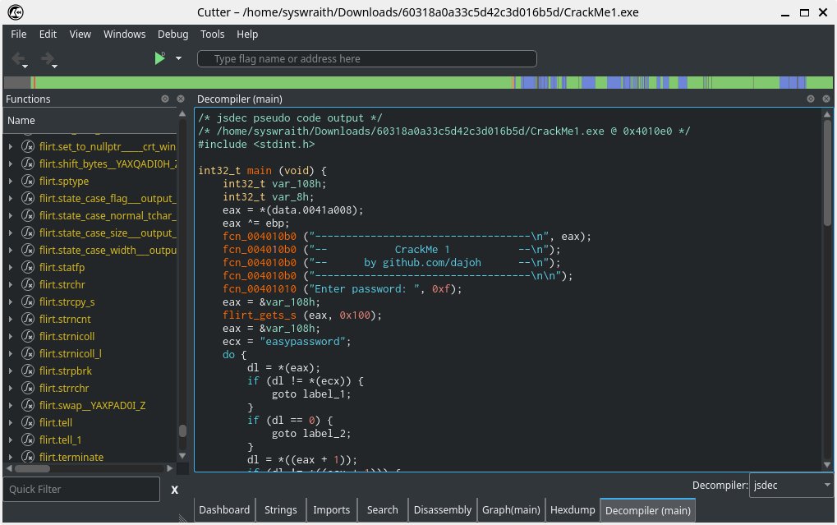Close the Functions panel
The width and height of the screenshot is (837, 525).
click(x=181, y=99)
